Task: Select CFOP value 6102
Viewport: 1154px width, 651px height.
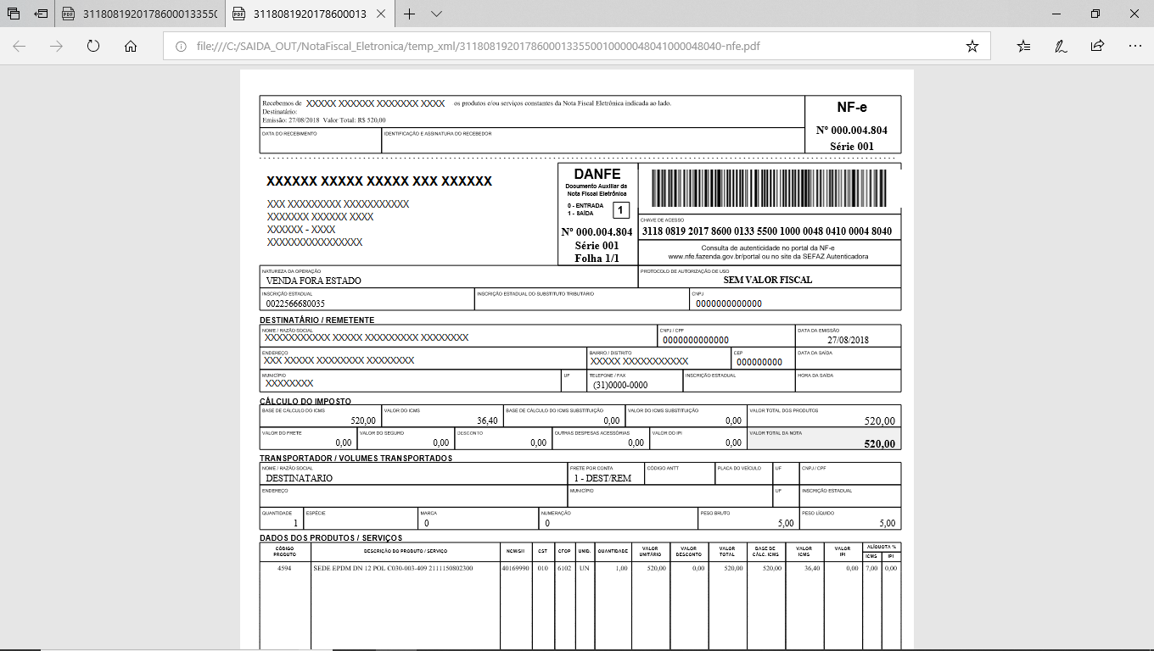Action: click(x=565, y=568)
